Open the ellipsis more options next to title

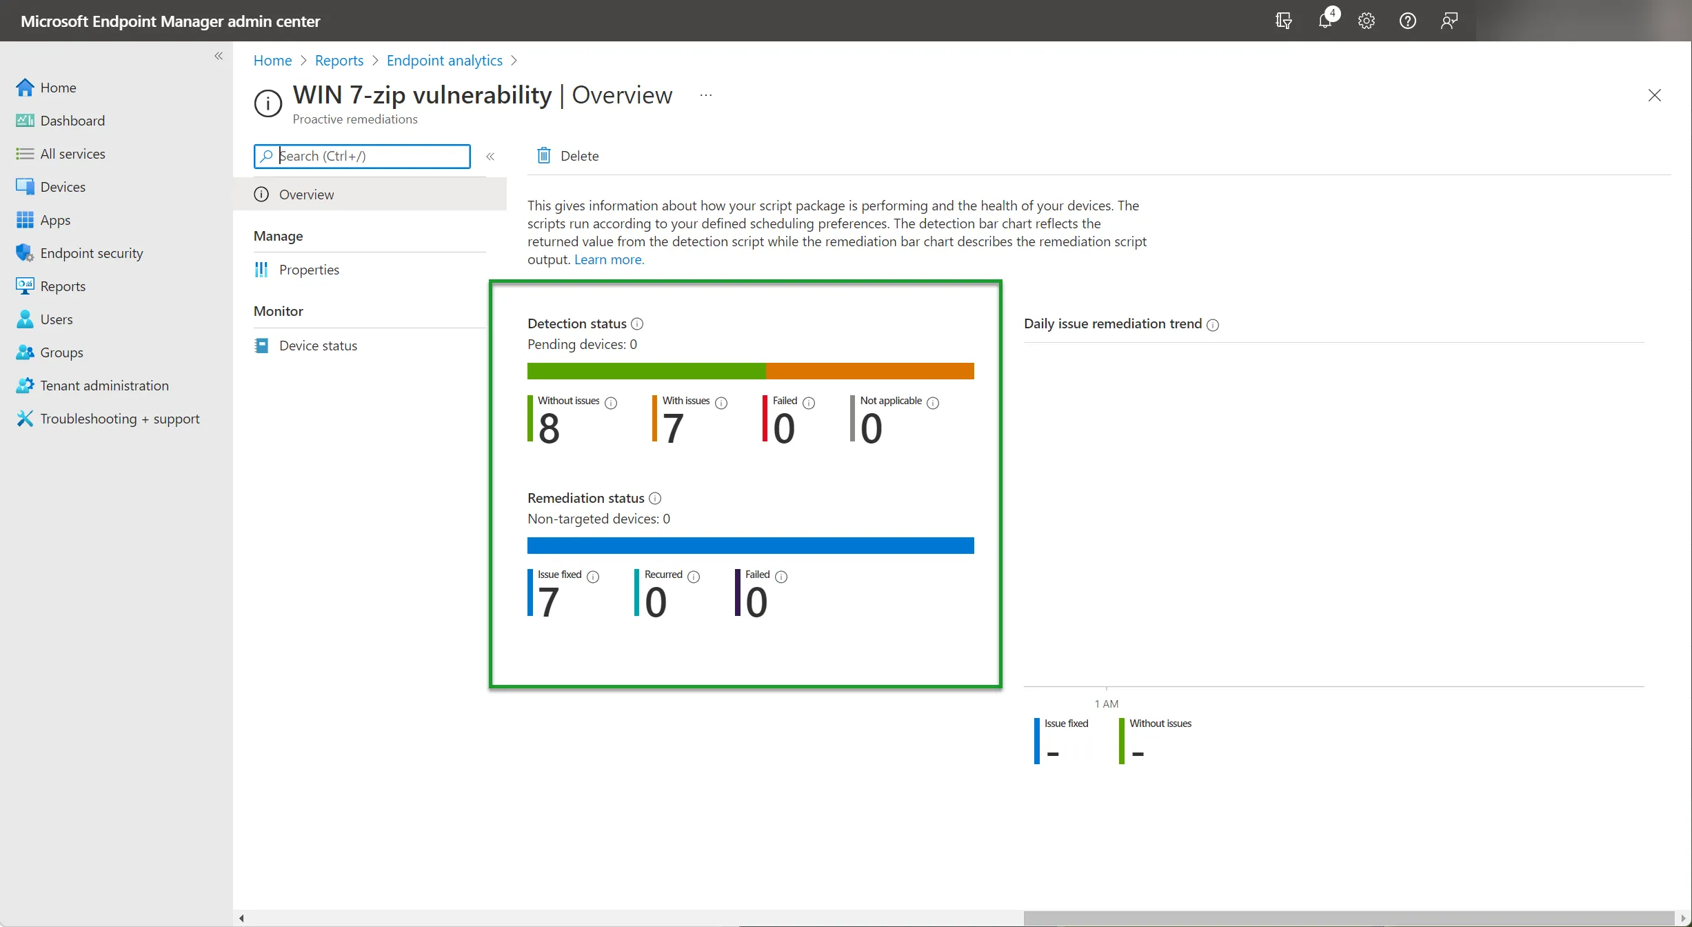705,95
